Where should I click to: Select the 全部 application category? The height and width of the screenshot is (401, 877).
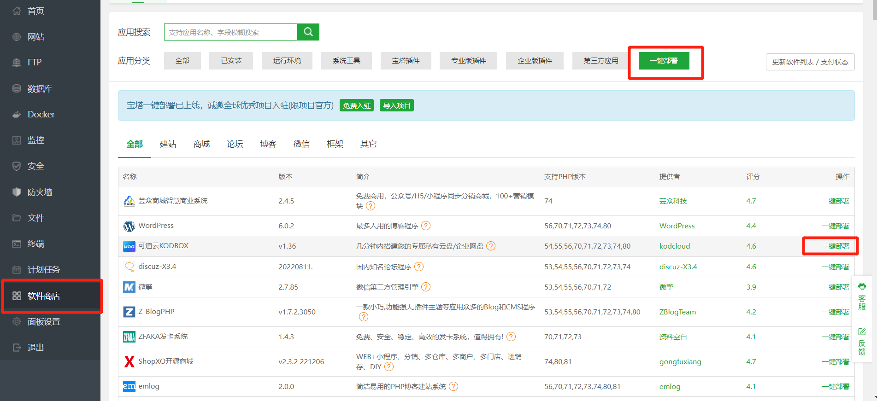tap(182, 61)
